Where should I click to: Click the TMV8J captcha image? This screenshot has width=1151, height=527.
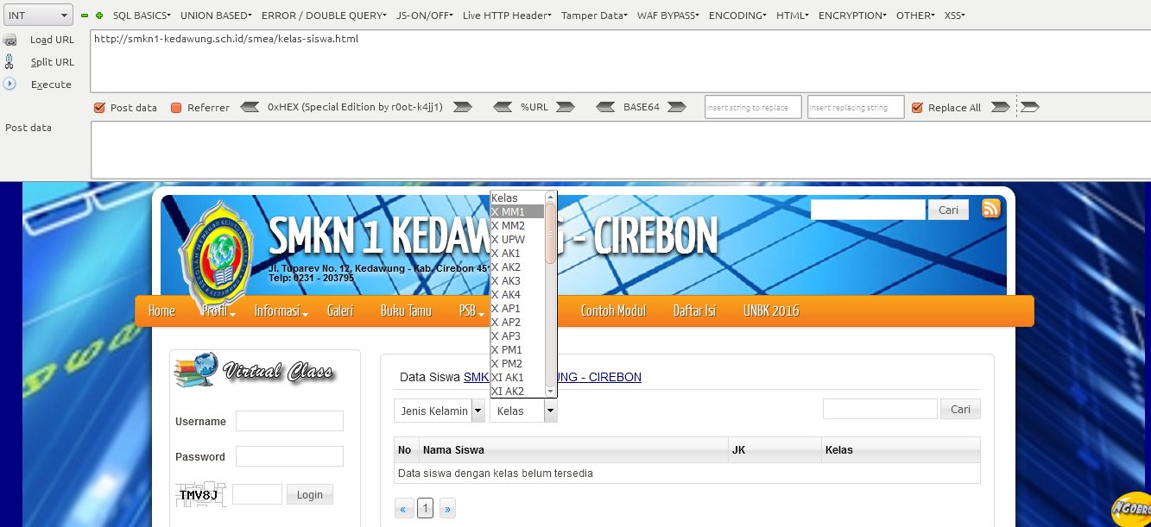click(200, 494)
